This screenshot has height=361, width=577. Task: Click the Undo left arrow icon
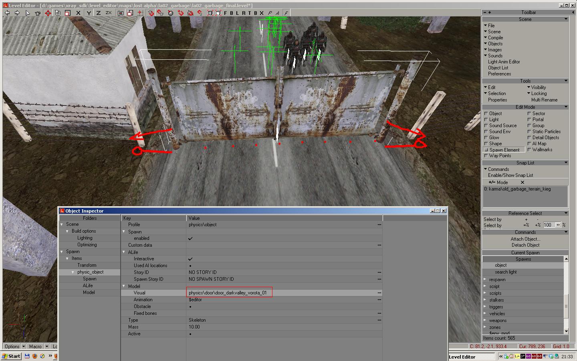[x=7, y=13]
